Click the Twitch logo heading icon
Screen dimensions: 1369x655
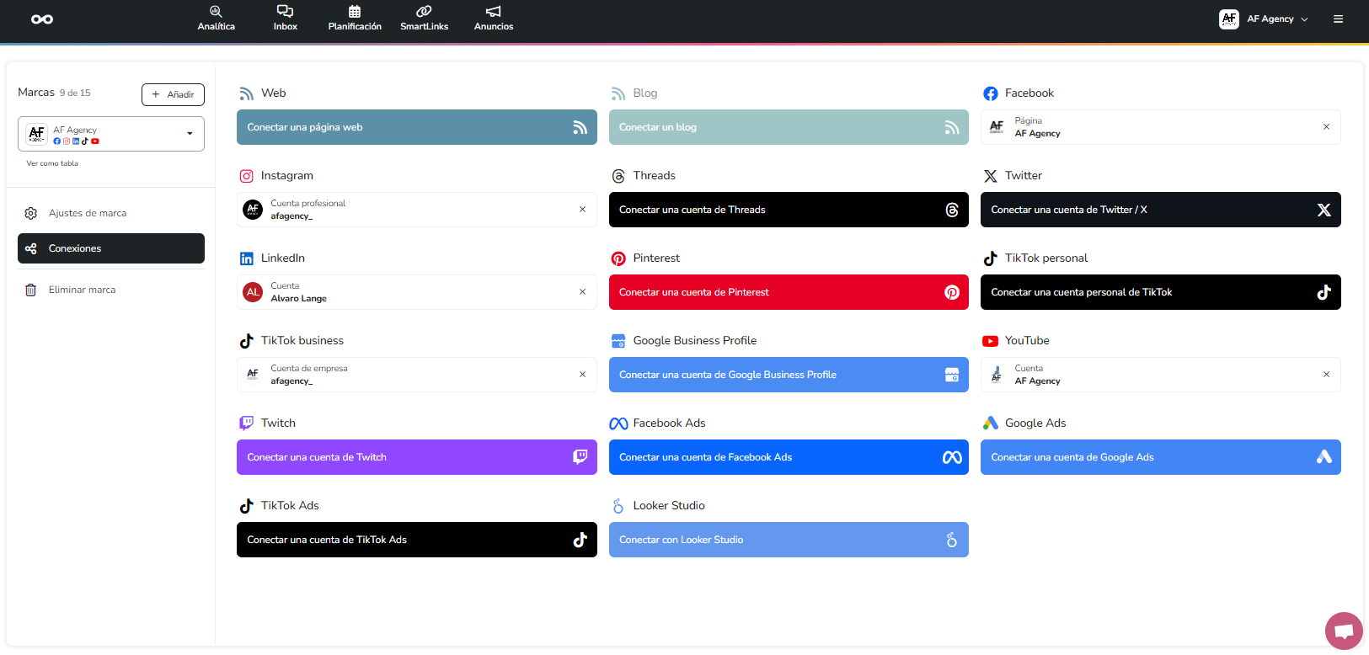[x=247, y=423]
